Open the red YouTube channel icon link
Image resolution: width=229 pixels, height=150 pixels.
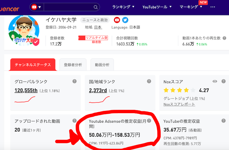pos(117,20)
